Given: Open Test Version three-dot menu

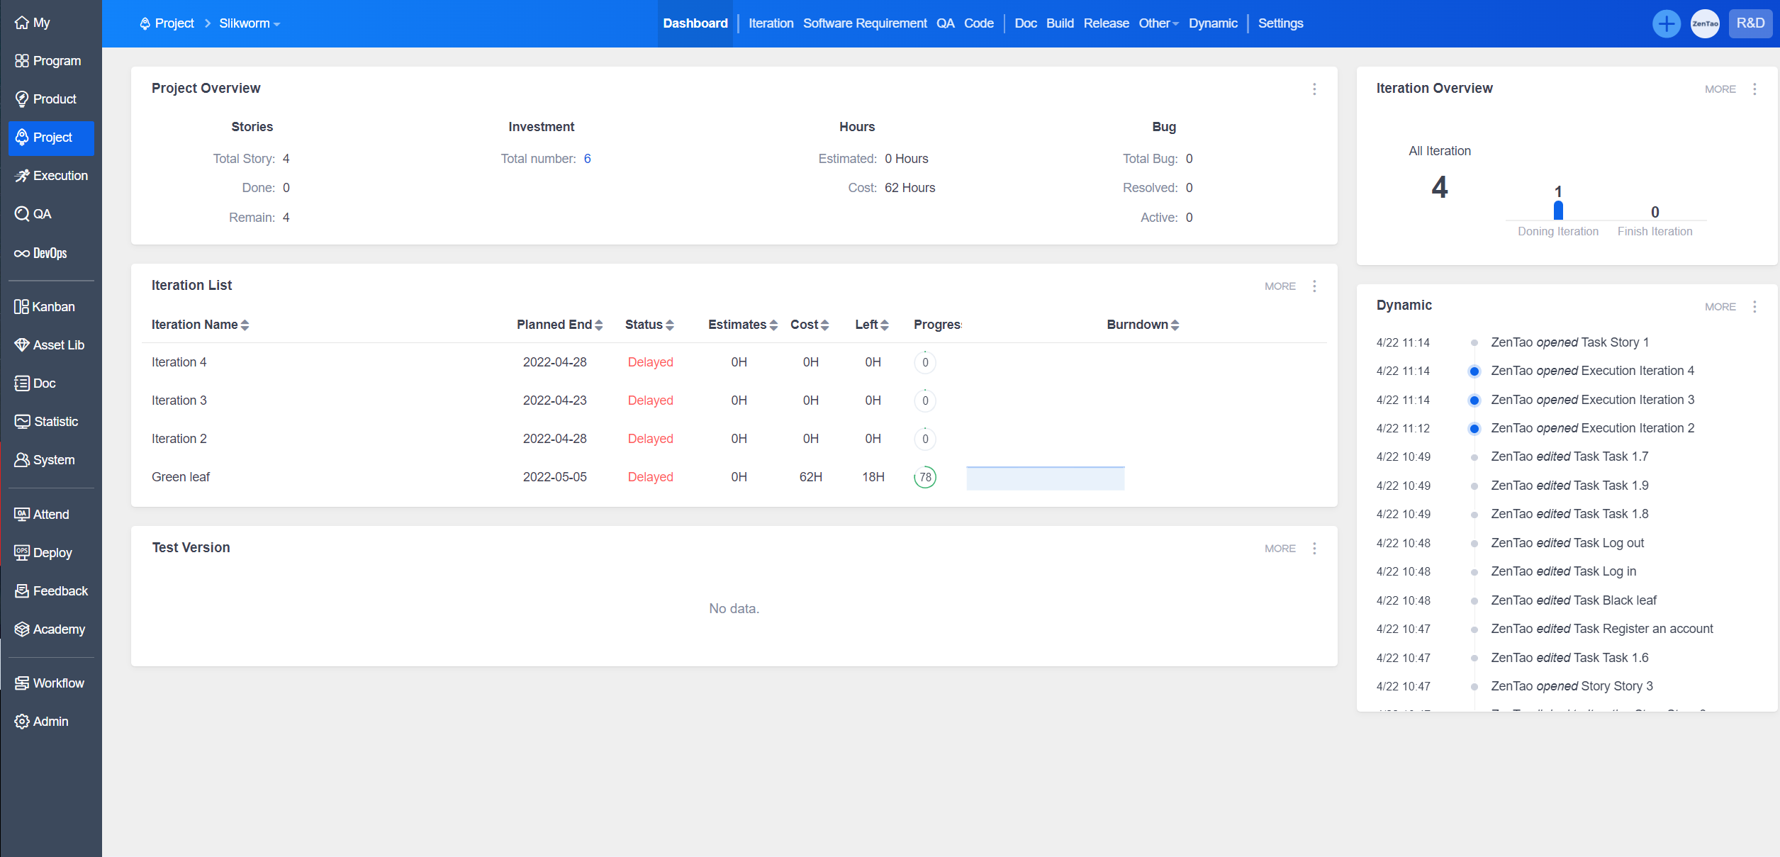Looking at the screenshot, I should 1314,549.
